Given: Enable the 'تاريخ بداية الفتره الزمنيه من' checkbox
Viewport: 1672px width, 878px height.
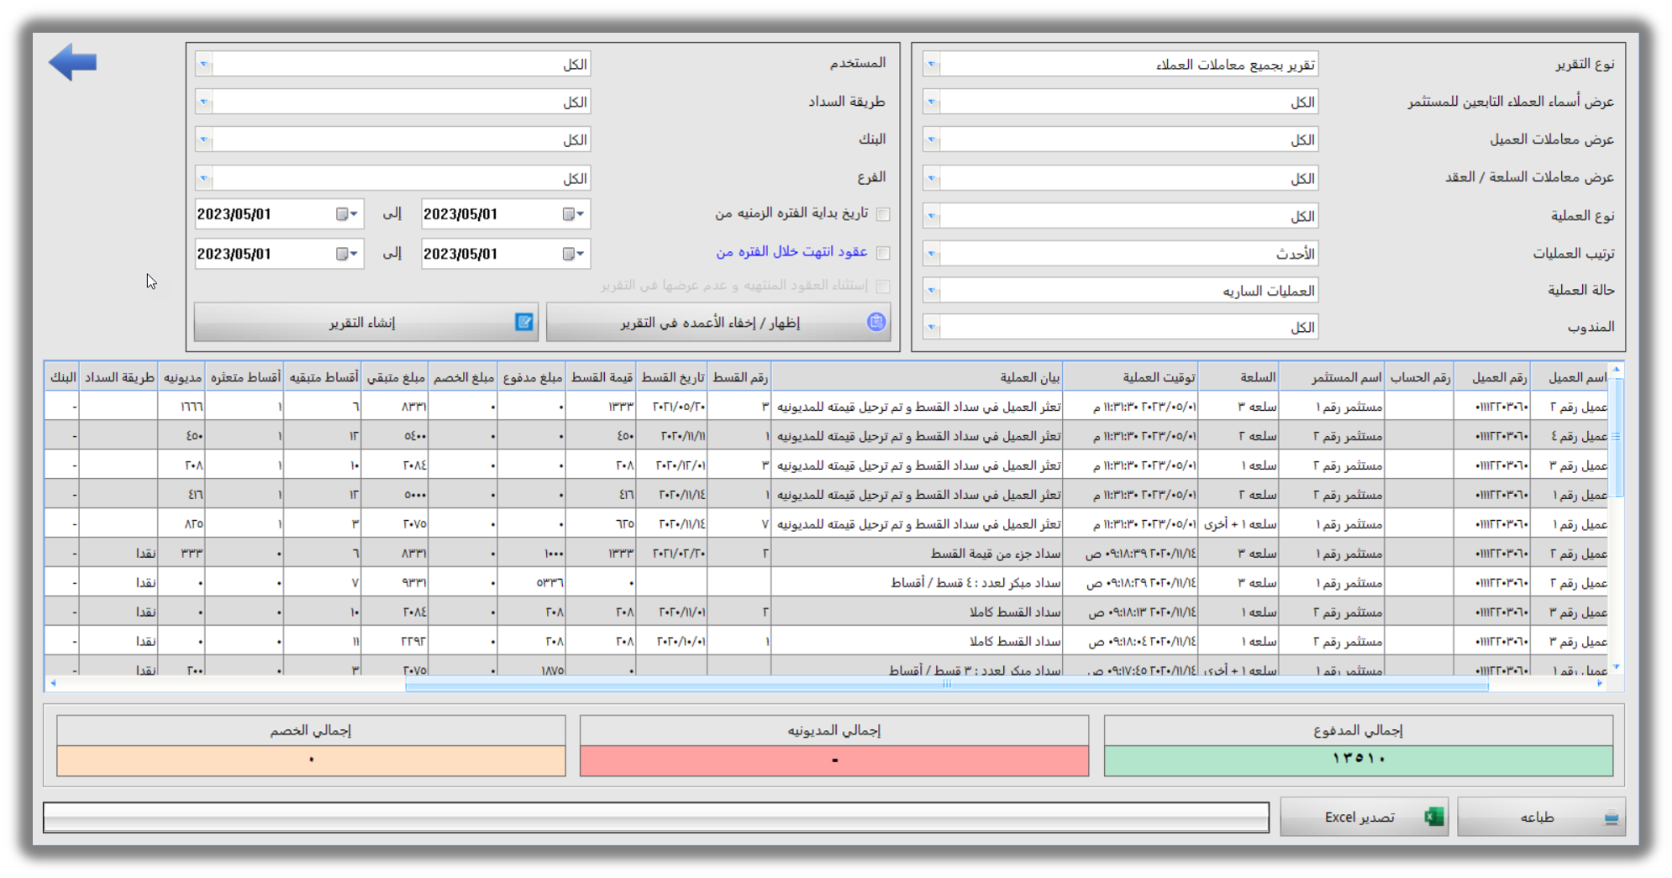Looking at the screenshot, I should coord(883,214).
